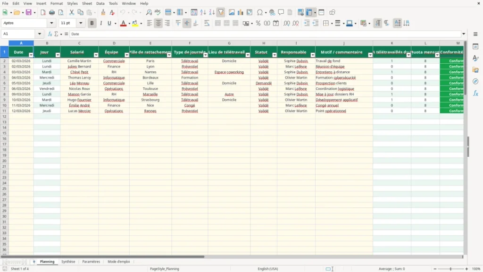Click the Print icon
Viewport: 483px width, 272px height.
tap(52, 12)
